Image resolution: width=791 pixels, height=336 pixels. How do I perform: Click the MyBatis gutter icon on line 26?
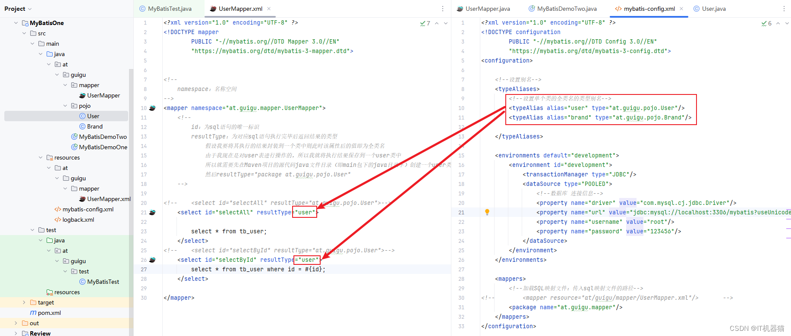[152, 260]
